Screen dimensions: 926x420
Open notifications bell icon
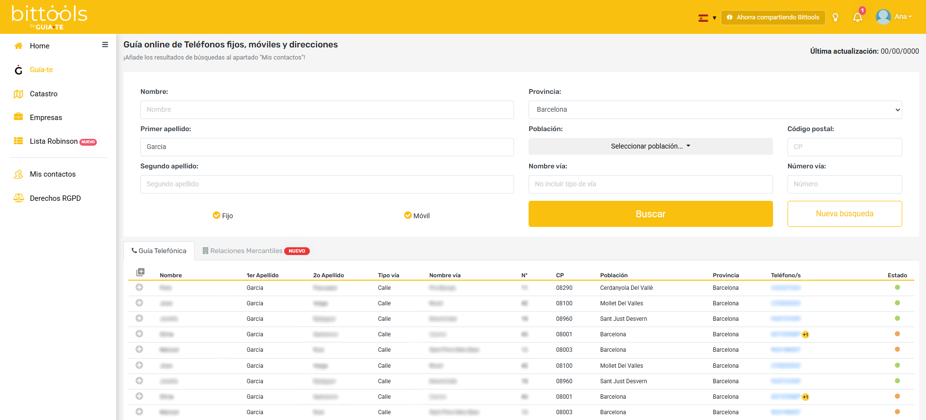tap(858, 17)
